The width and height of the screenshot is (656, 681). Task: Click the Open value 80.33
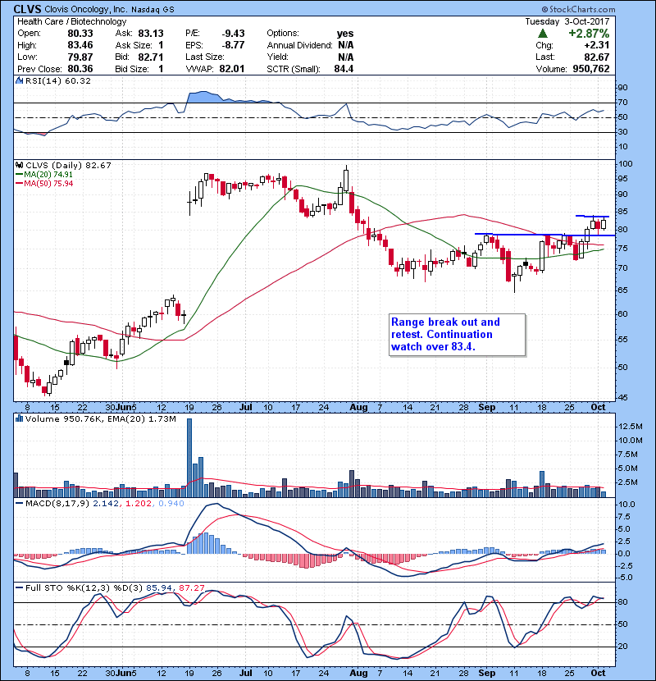click(80, 34)
